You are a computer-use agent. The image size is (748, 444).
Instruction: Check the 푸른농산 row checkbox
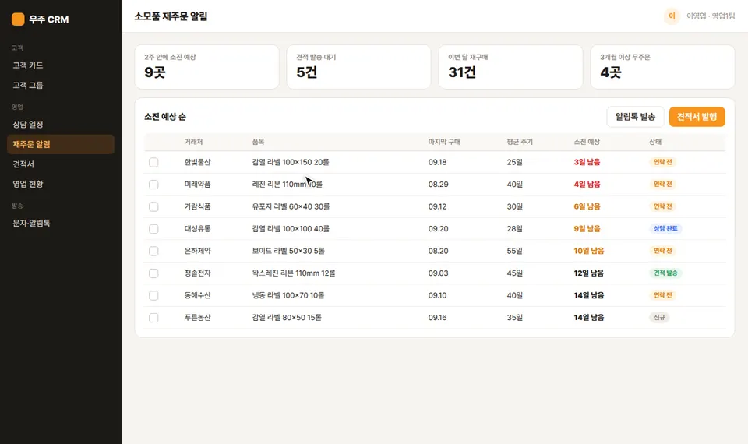click(153, 318)
